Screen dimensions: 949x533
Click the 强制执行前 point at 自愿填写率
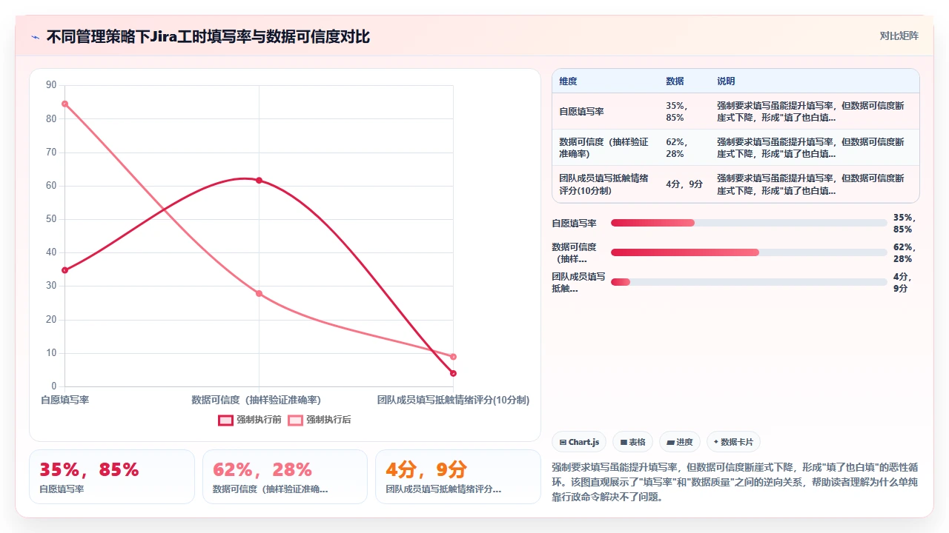[65, 270]
